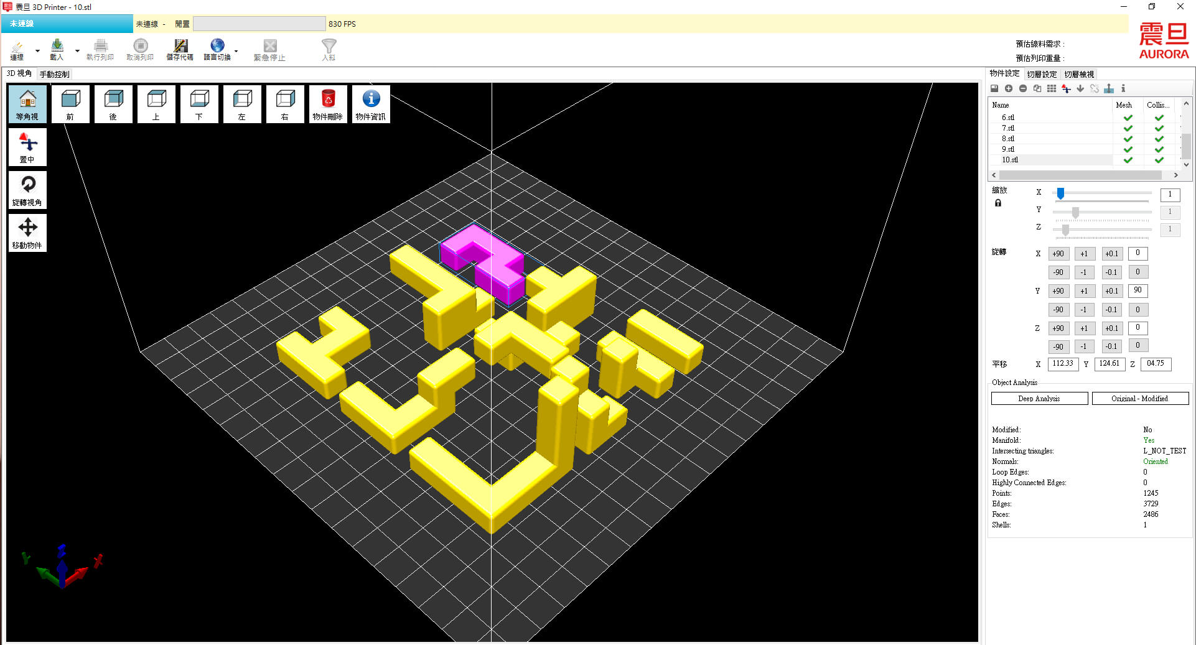Image resolution: width=1196 pixels, height=645 pixels.
Task: Switch to the front (前) view
Action: click(x=70, y=104)
